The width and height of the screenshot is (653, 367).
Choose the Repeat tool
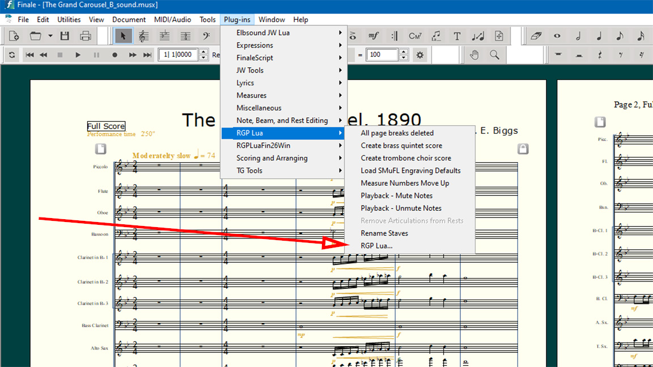point(395,36)
